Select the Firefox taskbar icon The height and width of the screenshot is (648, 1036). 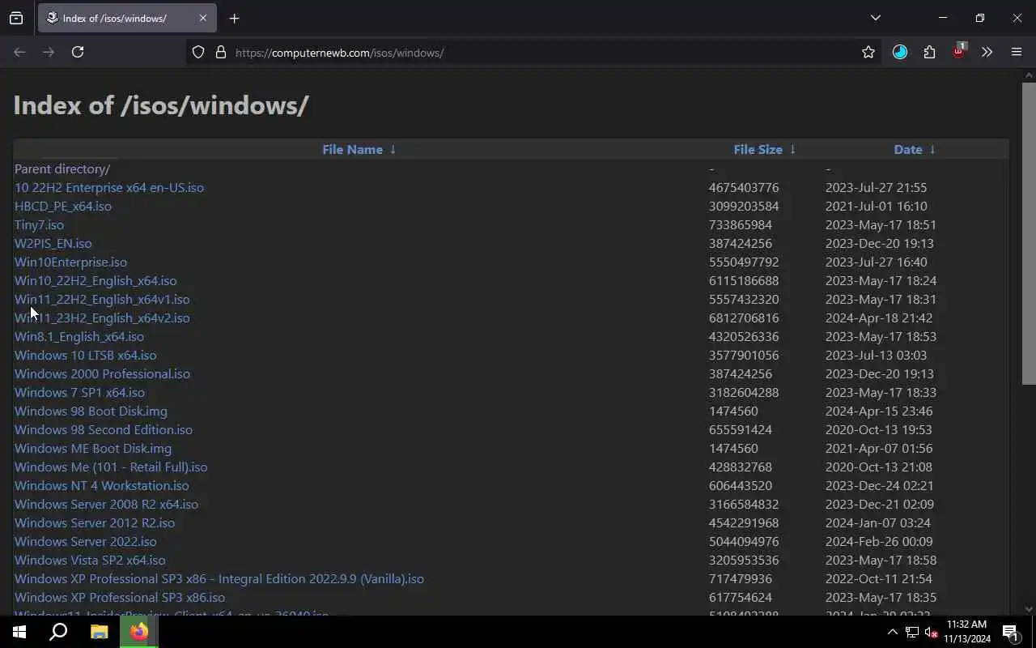139,632
